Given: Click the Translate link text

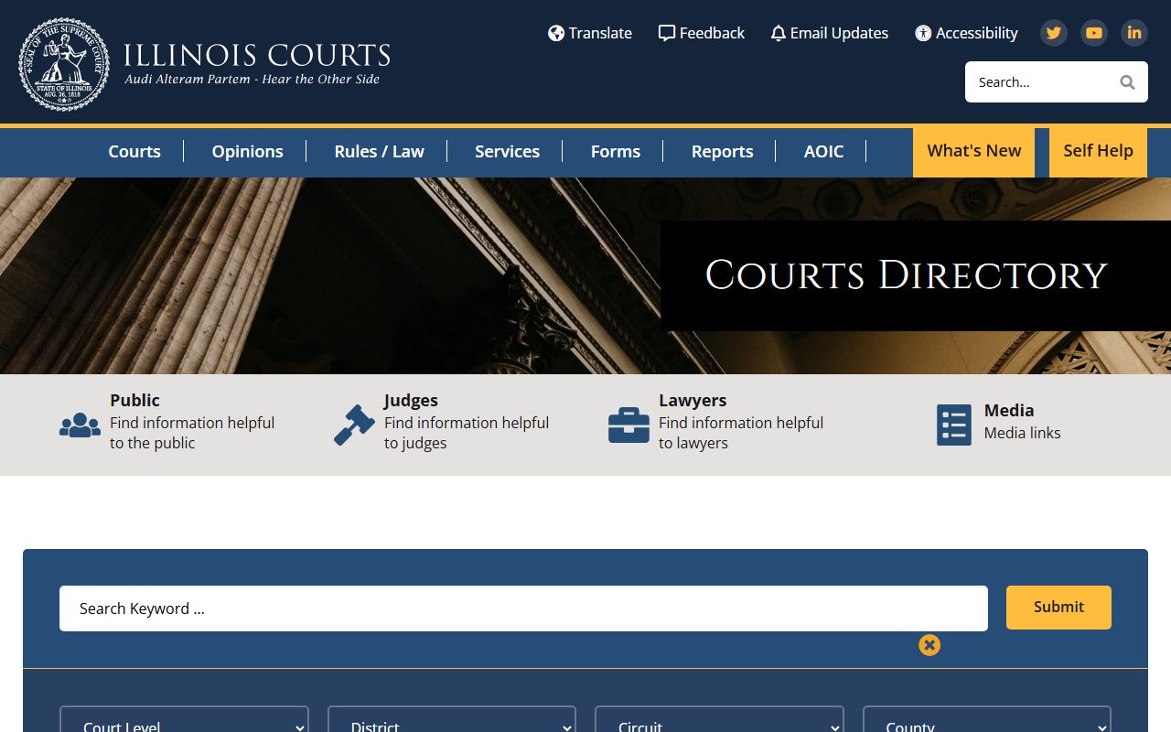Looking at the screenshot, I should (600, 33).
